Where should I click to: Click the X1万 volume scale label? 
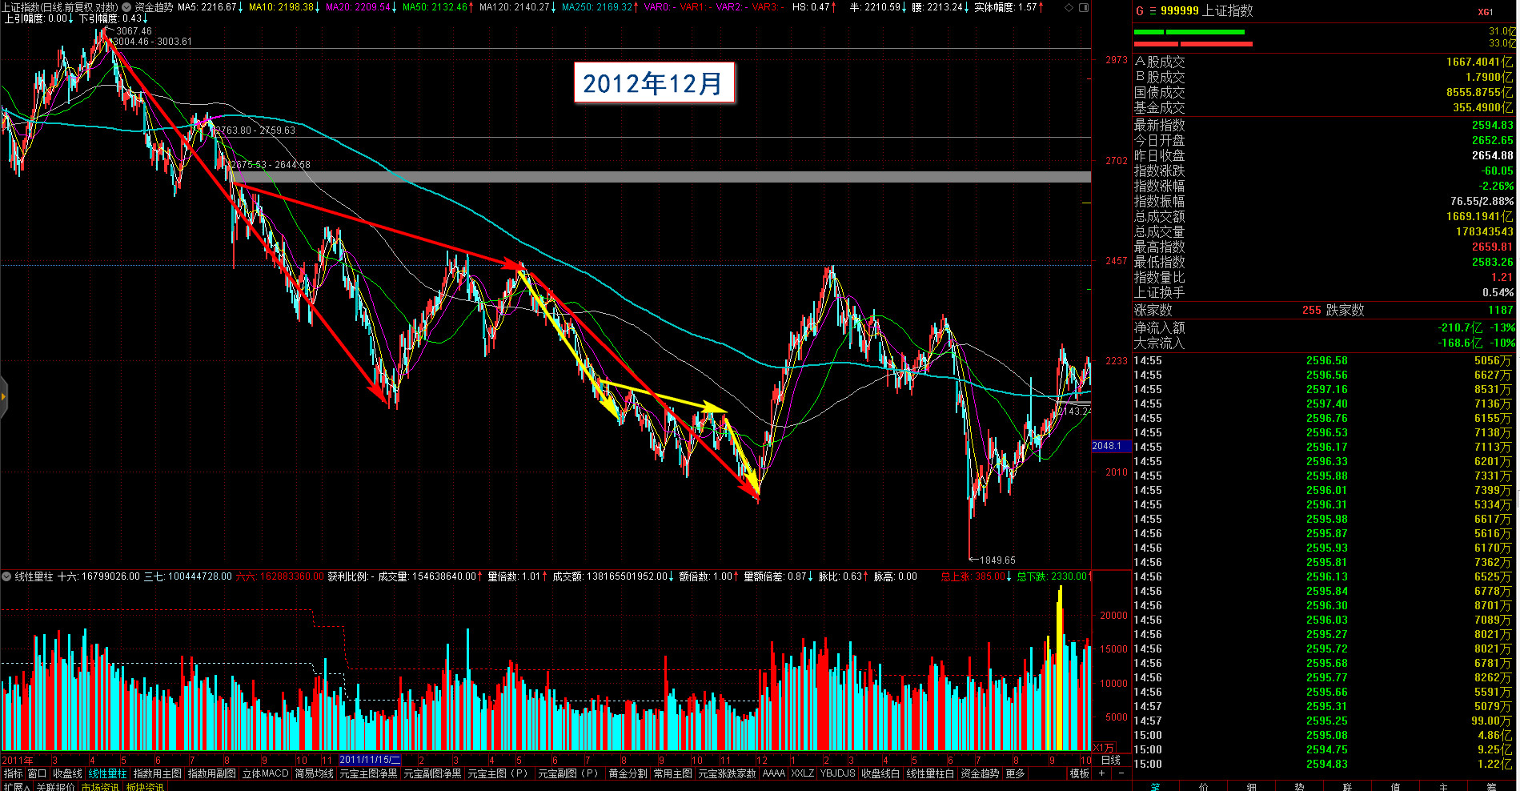(1104, 747)
